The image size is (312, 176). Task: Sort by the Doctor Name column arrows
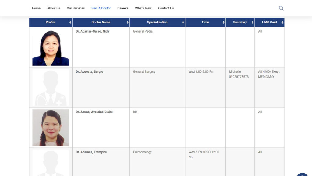point(128,22)
